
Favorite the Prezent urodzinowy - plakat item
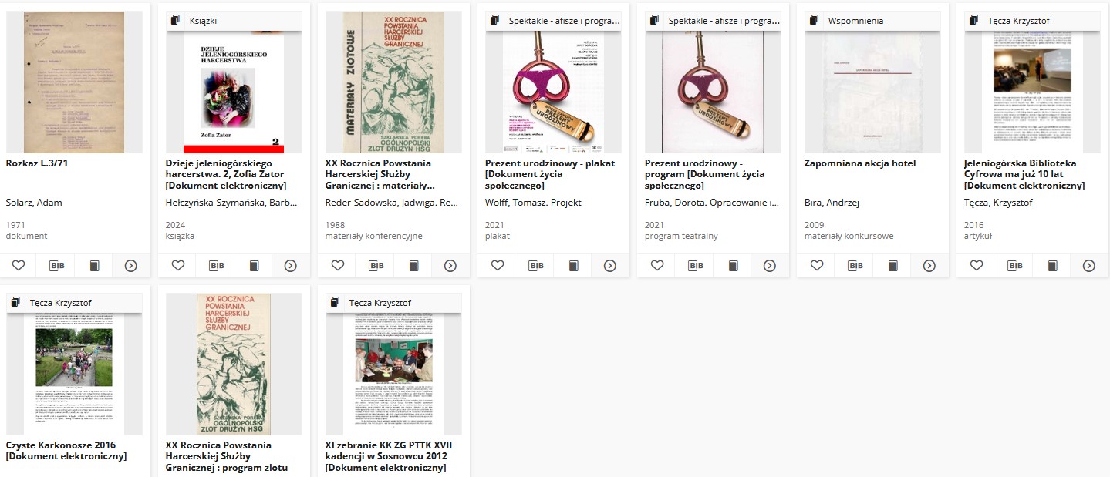(x=498, y=265)
